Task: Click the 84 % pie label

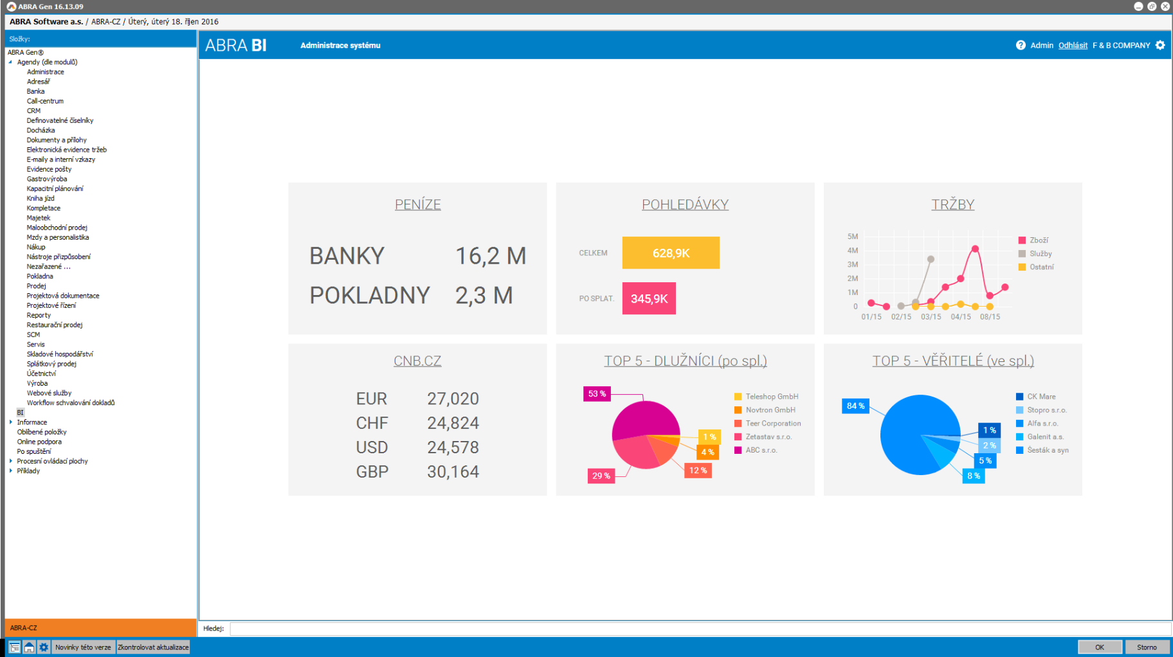Action: click(x=855, y=406)
